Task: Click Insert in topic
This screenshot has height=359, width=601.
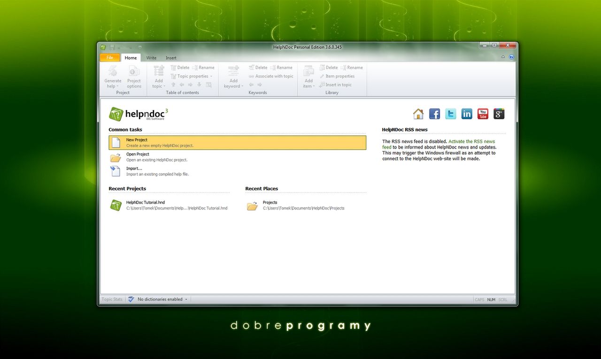Action: (x=335, y=85)
